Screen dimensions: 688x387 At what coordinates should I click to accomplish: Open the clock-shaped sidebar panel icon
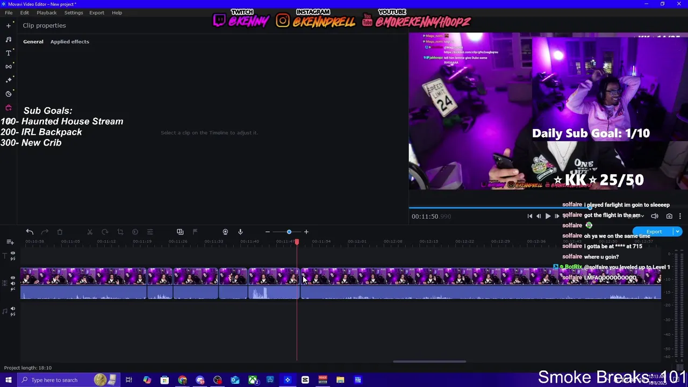(8, 94)
